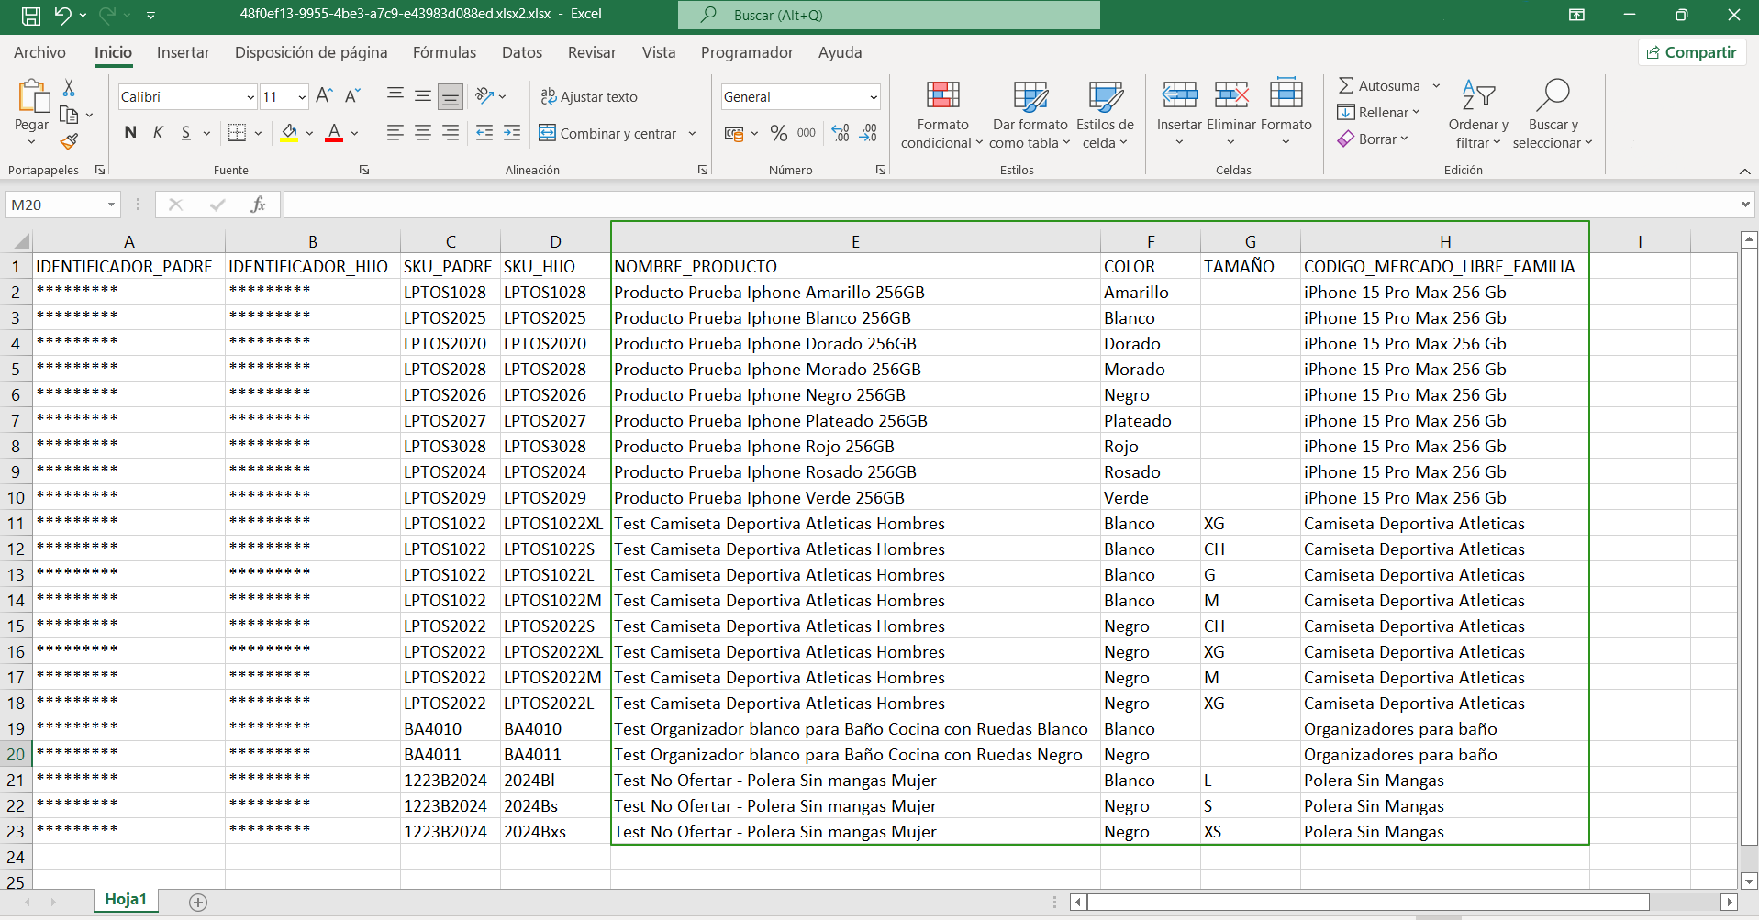Click the insert function fx icon

259,205
